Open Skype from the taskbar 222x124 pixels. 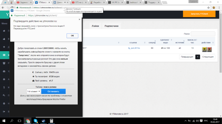click(35, 121)
